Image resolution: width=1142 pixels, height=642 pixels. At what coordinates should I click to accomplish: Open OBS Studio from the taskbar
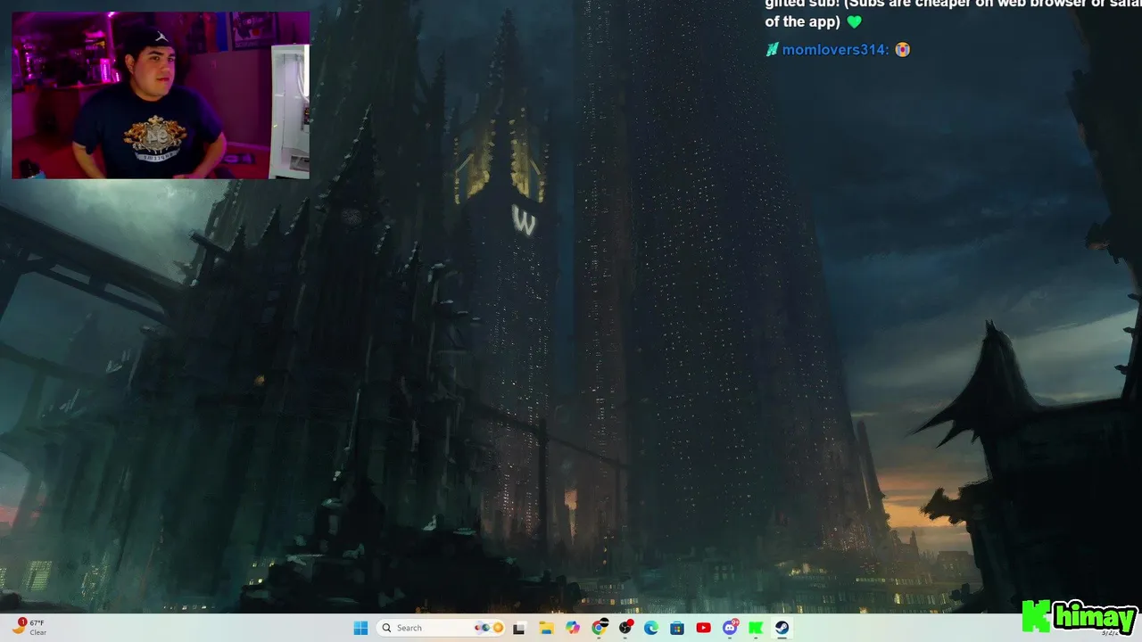tap(625, 628)
